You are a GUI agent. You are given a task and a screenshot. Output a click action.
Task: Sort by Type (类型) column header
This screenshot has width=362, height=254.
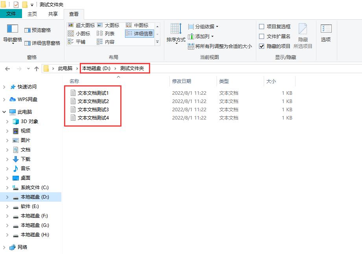coord(240,81)
